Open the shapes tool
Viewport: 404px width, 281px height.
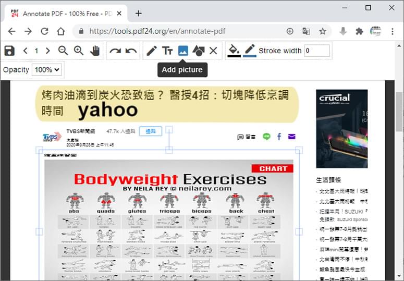[x=199, y=51]
